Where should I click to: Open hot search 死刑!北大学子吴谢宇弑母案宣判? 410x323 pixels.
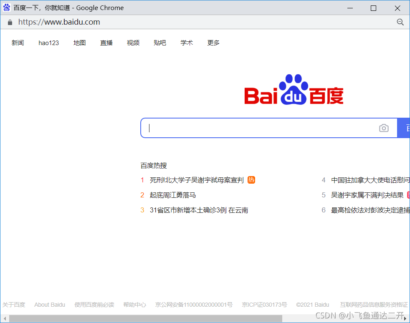click(x=197, y=180)
